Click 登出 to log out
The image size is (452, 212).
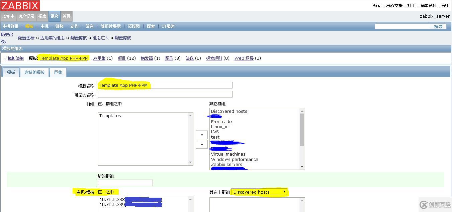point(445,5)
